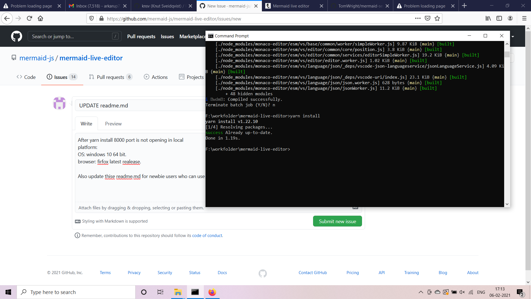Open File Explorer from the taskbar
Screen dimensions: 531x299
(x=178, y=292)
